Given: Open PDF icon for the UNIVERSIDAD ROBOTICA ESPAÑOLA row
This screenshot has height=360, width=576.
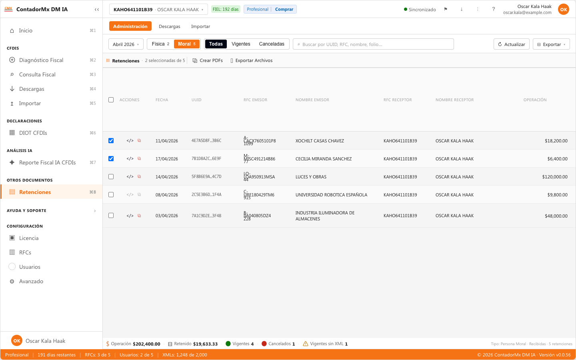Looking at the screenshot, I should point(139,195).
